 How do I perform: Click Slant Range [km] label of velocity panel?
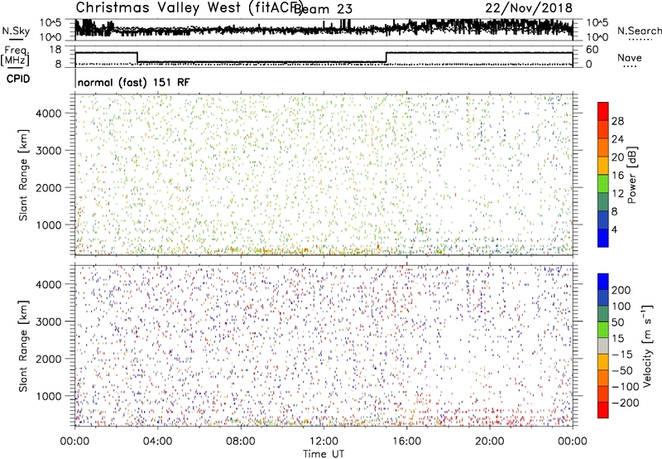[23, 346]
